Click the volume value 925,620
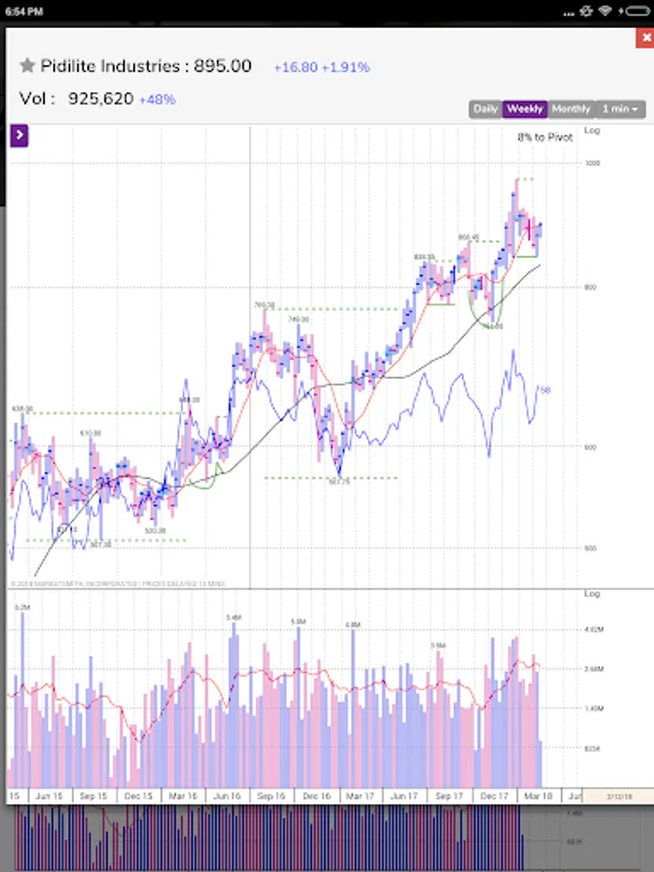 [101, 99]
